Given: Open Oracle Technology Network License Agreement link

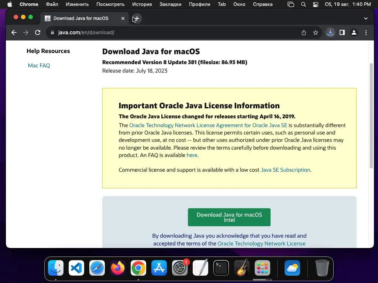Looking at the screenshot, I should click(x=208, y=125).
